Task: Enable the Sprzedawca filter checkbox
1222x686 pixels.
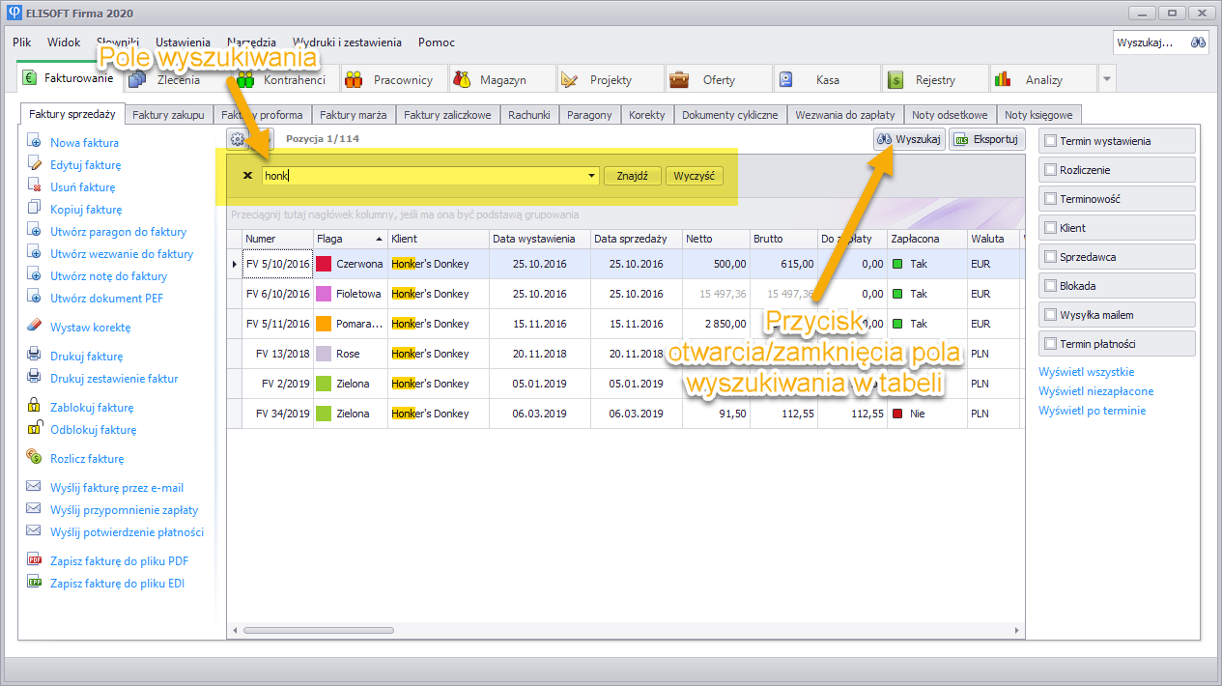Action: pyautogui.click(x=1050, y=257)
